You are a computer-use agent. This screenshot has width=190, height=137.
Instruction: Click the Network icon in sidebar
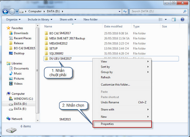tap(9, 119)
